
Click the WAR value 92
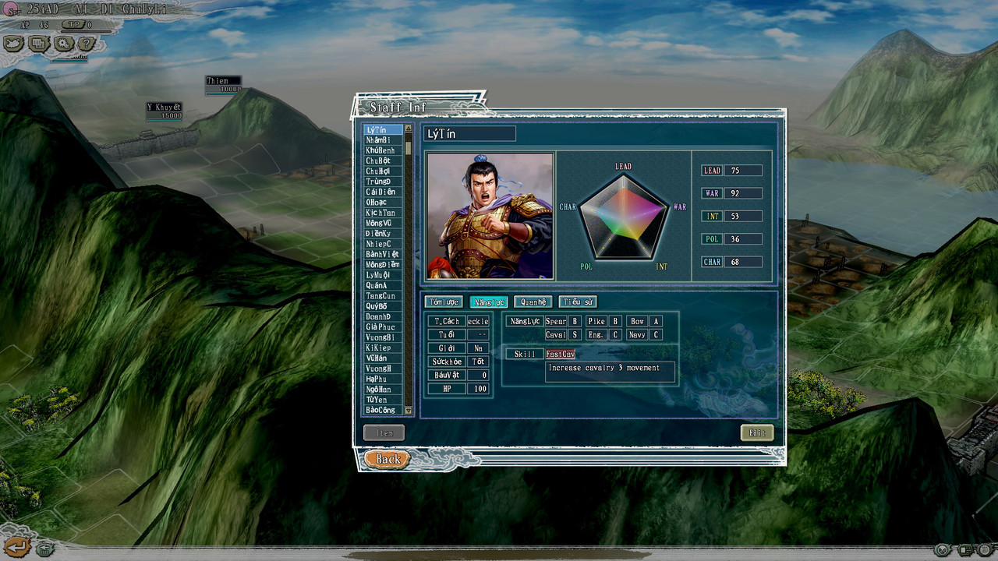[743, 193]
